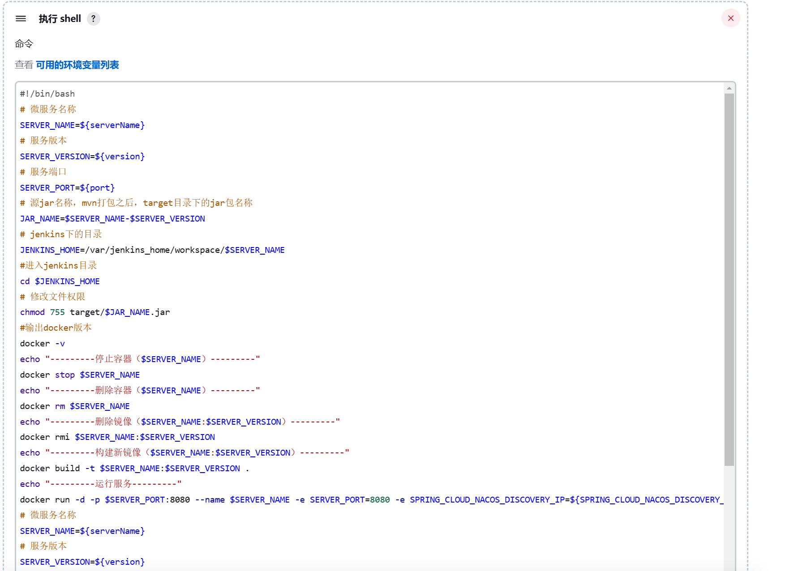Click the '#输出docker版本' comment

coord(56,328)
